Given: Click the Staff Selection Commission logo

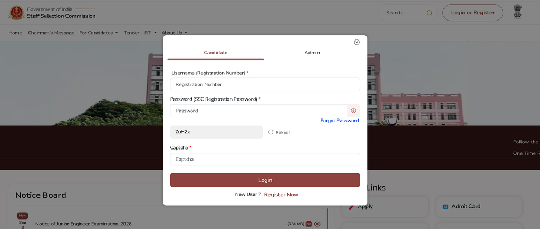Looking at the screenshot, I should 16,13.
